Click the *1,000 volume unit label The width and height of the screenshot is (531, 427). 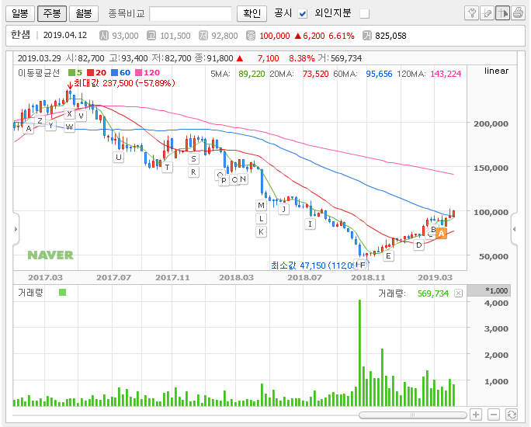click(497, 290)
